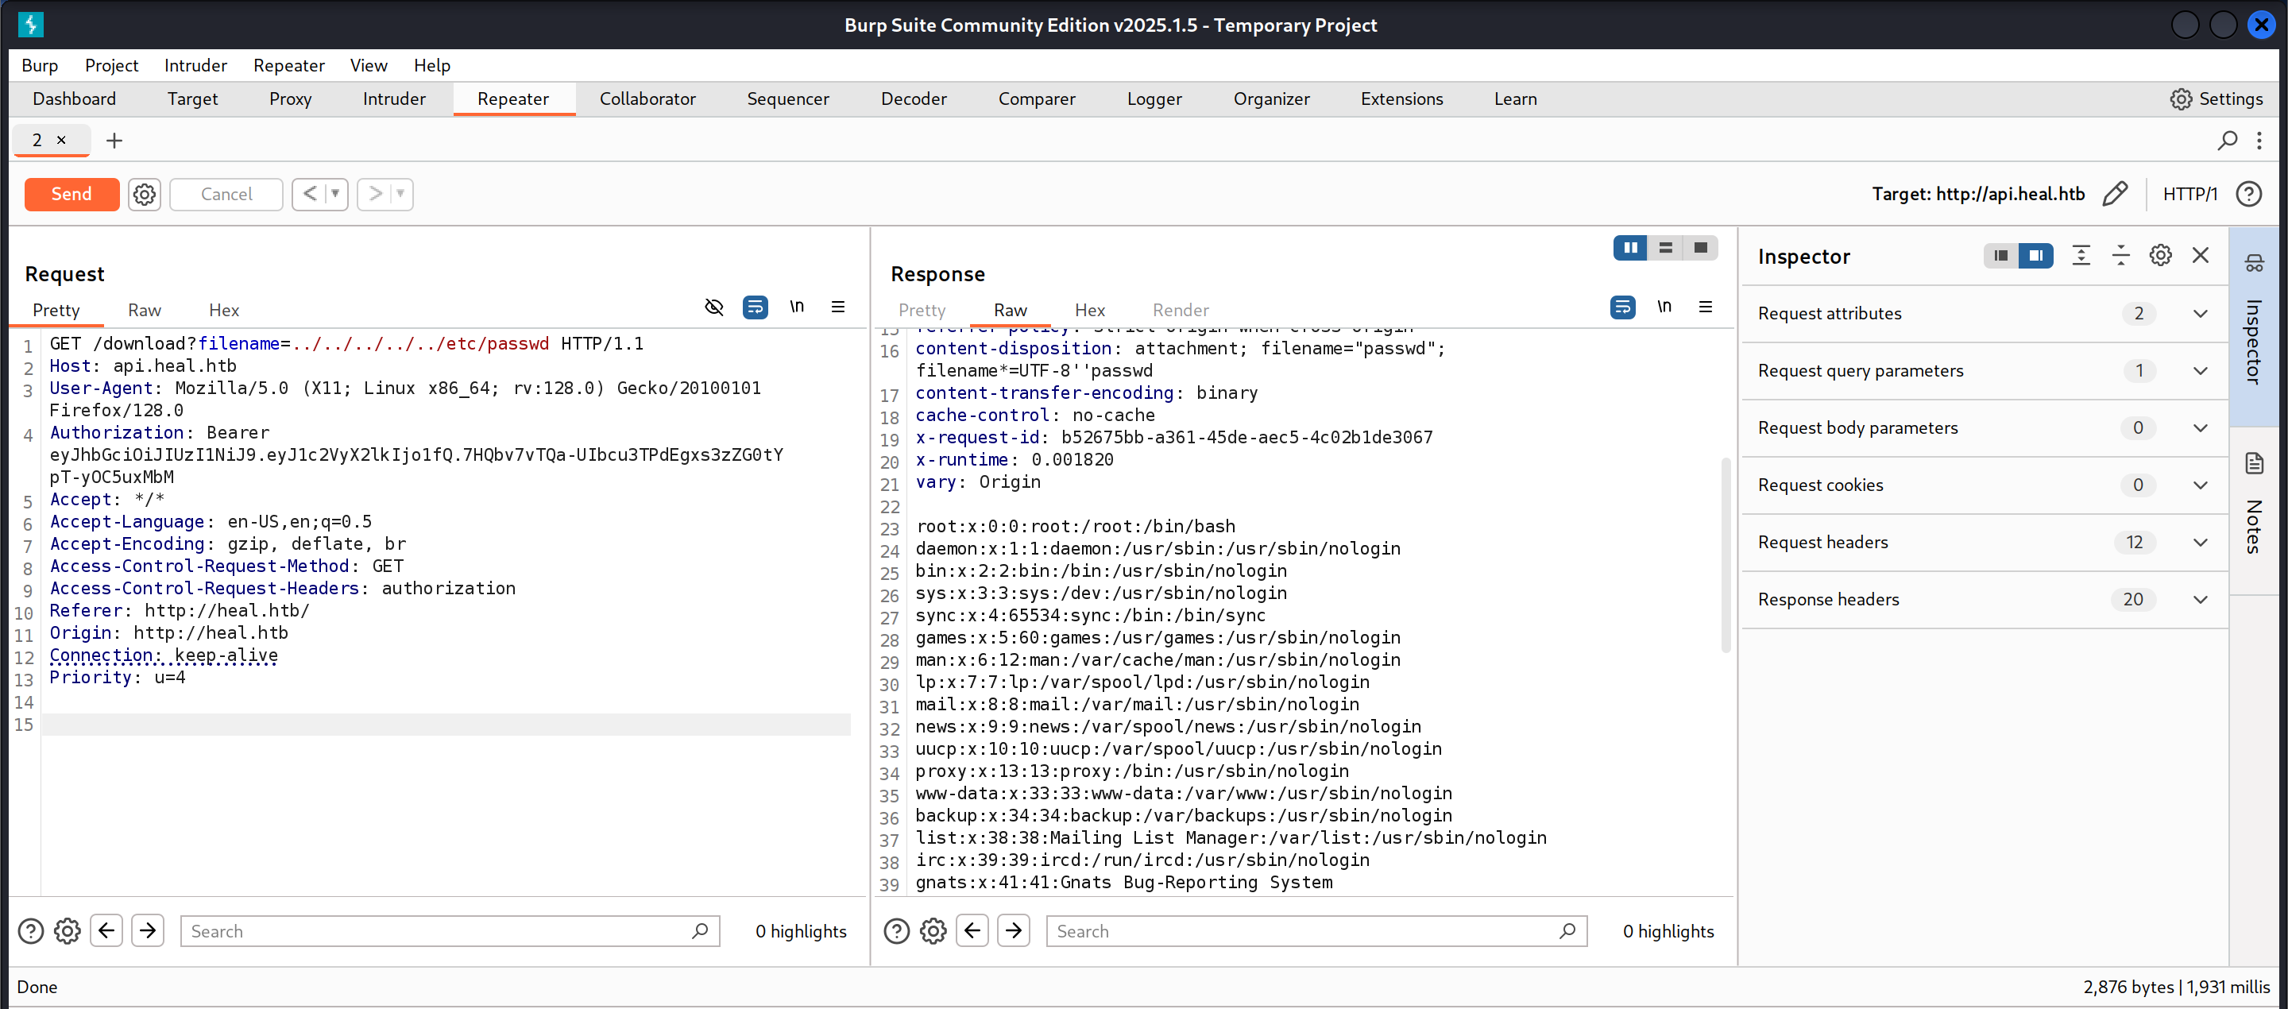Viewport: 2288px width, 1009px height.
Task: Open Repeater request settings gear
Action: click(x=144, y=194)
